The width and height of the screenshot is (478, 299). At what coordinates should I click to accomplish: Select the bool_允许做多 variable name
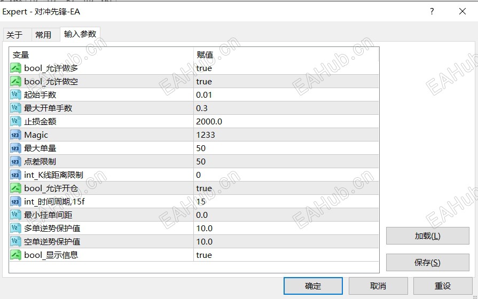pos(51,68)
